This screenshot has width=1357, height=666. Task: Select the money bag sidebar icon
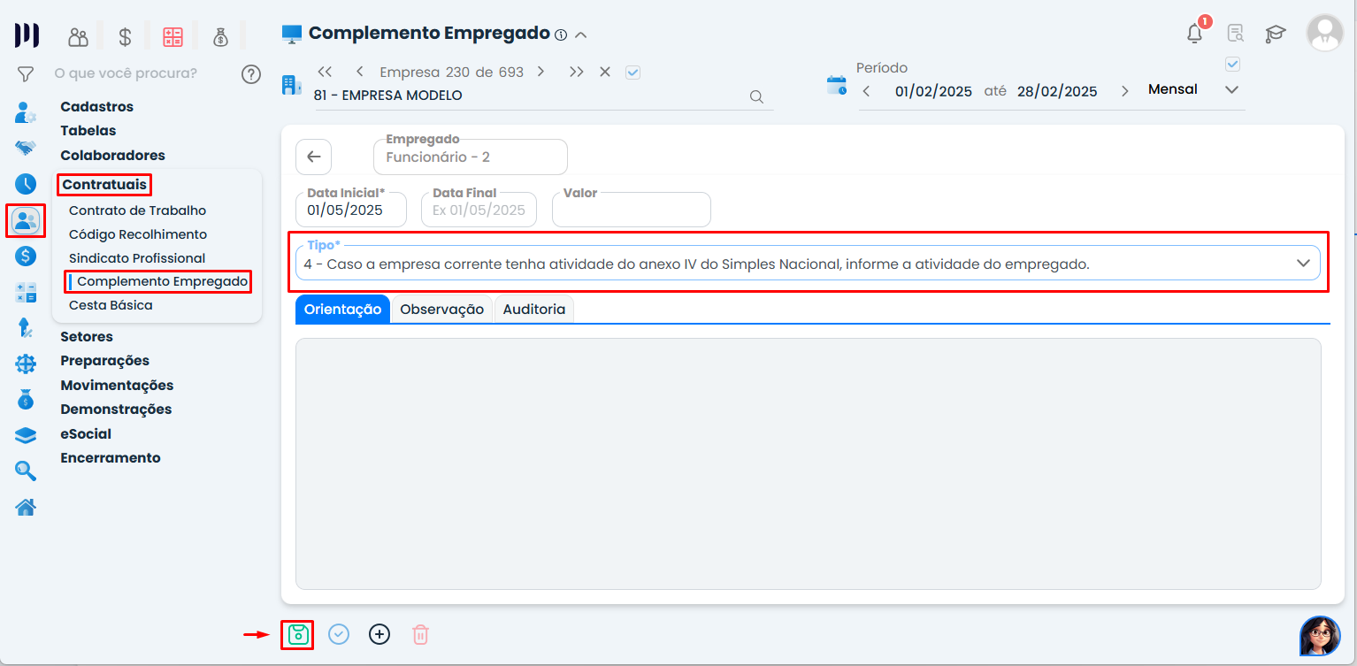click(26, 399)
